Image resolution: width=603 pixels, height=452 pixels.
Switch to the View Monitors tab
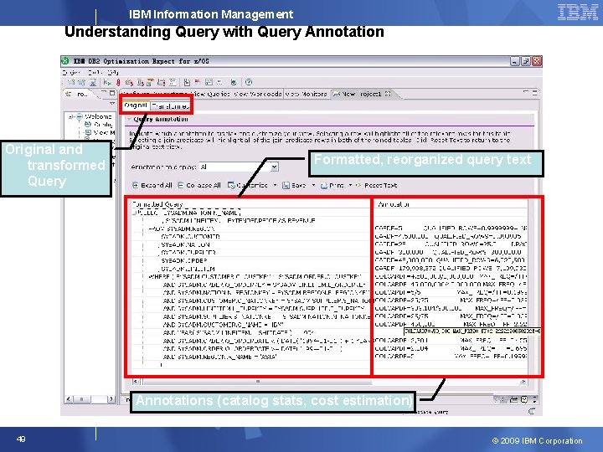[307, 94]
